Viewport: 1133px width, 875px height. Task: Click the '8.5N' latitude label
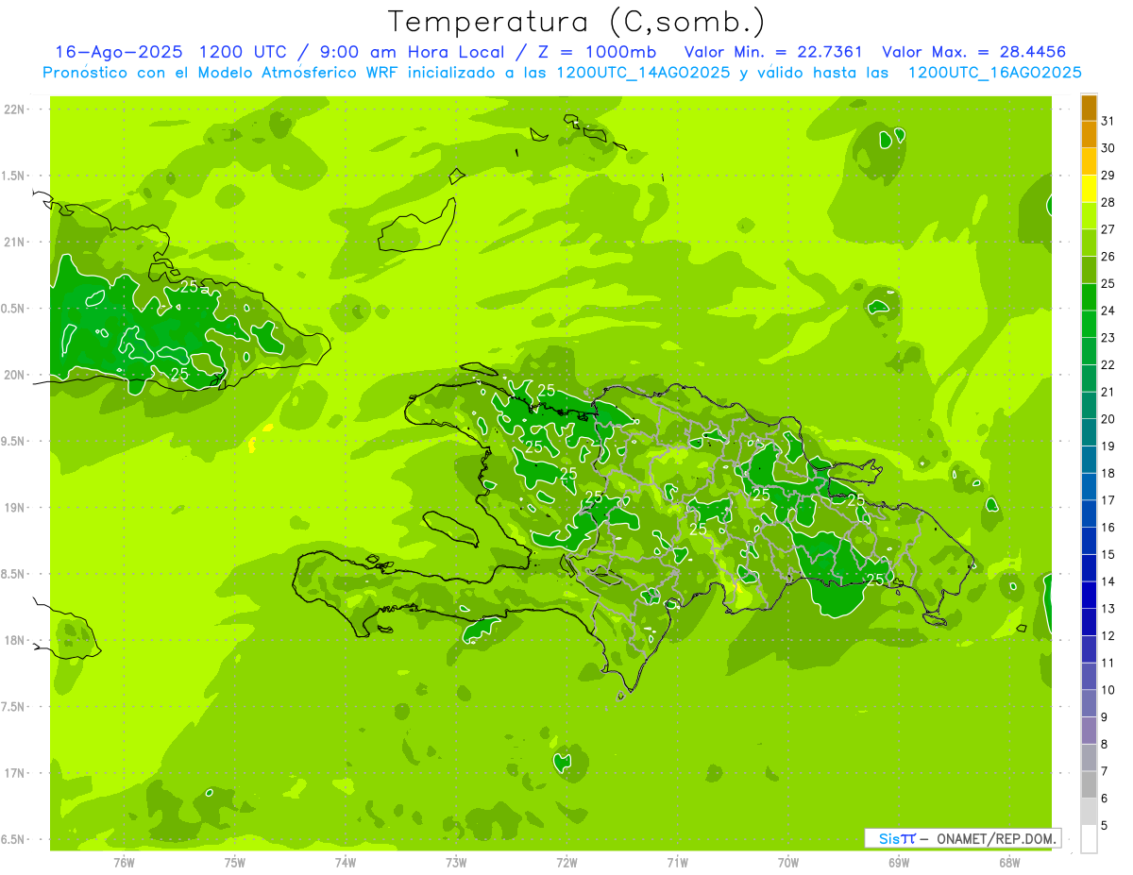pyautogui.click(x=13, y=574)
